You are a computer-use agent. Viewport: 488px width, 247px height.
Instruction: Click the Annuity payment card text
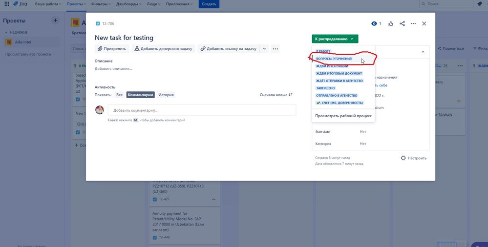click(x=178, y=222)
